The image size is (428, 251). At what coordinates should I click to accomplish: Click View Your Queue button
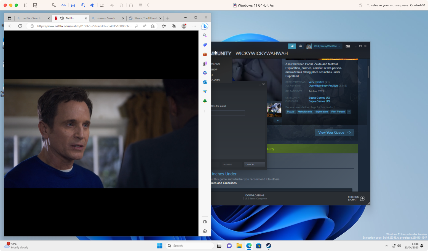[x=334, y=133]
